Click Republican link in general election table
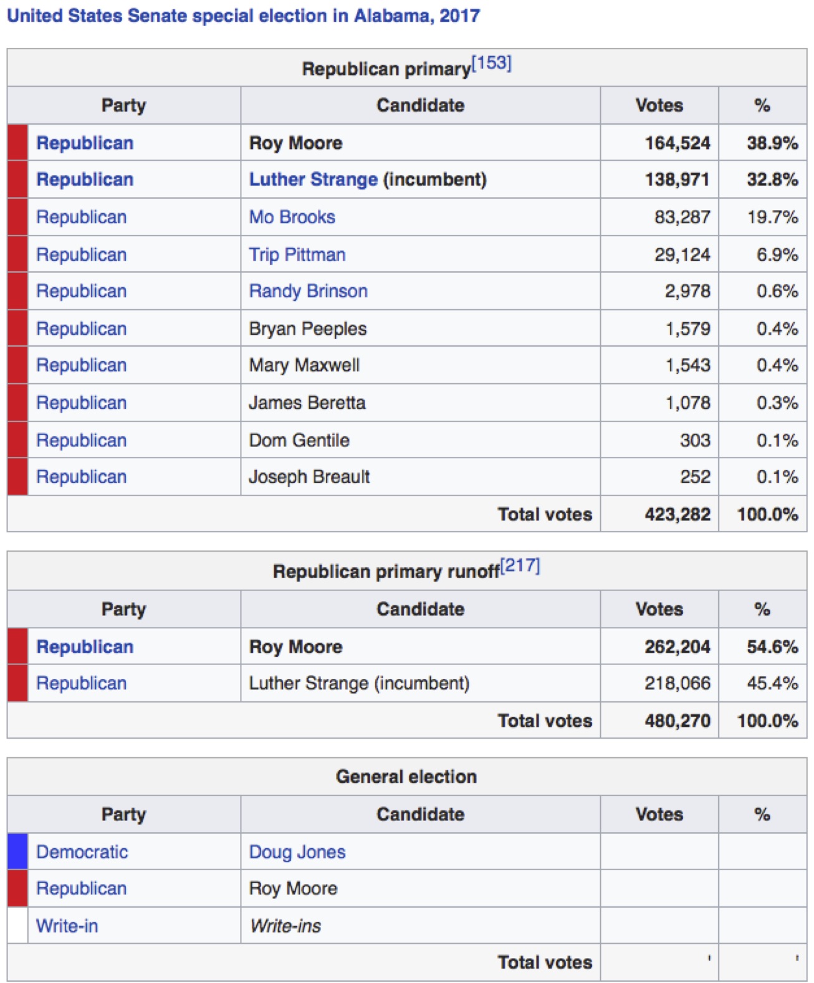The width and height of the screenshot is (814, 983). point(81,888)
